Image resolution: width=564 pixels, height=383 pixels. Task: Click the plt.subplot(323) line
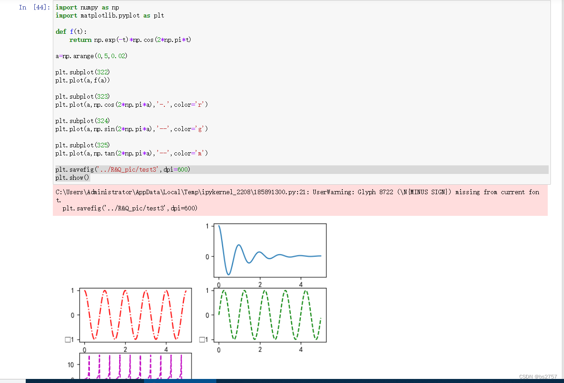point(83,96)
